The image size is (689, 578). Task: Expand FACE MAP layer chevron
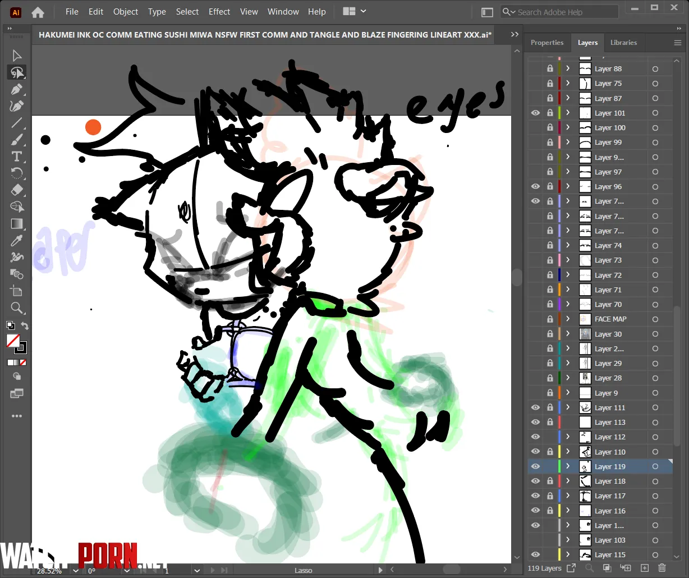568,319
